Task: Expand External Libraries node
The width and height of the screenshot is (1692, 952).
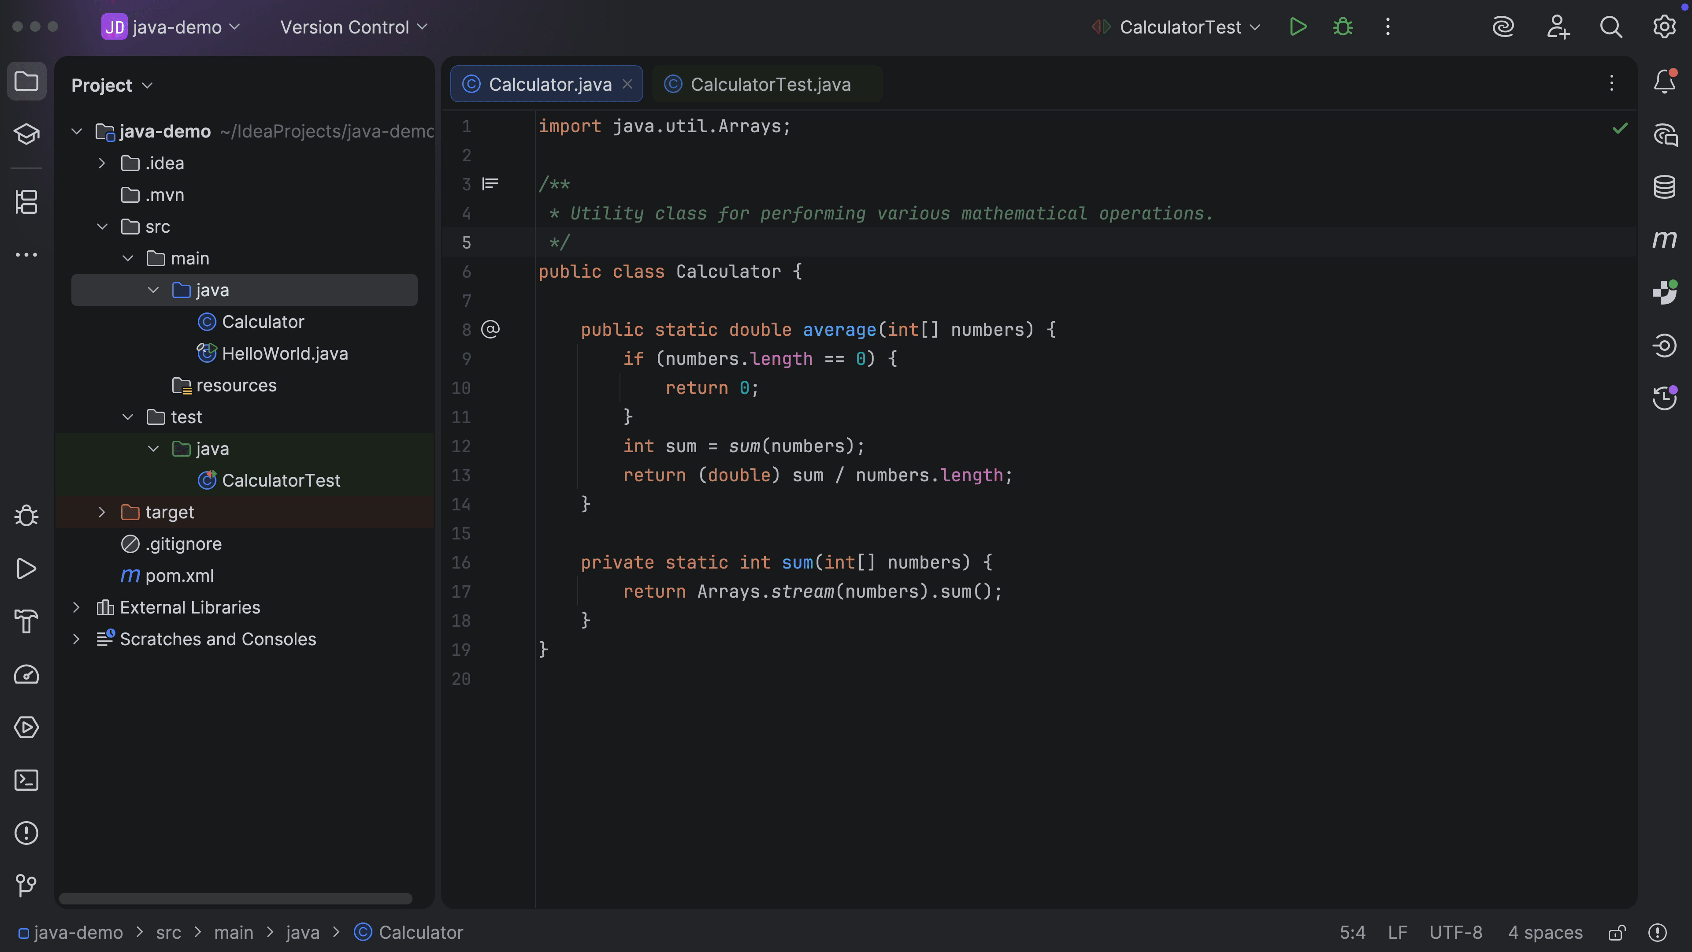Action: [x=76, y=607]
